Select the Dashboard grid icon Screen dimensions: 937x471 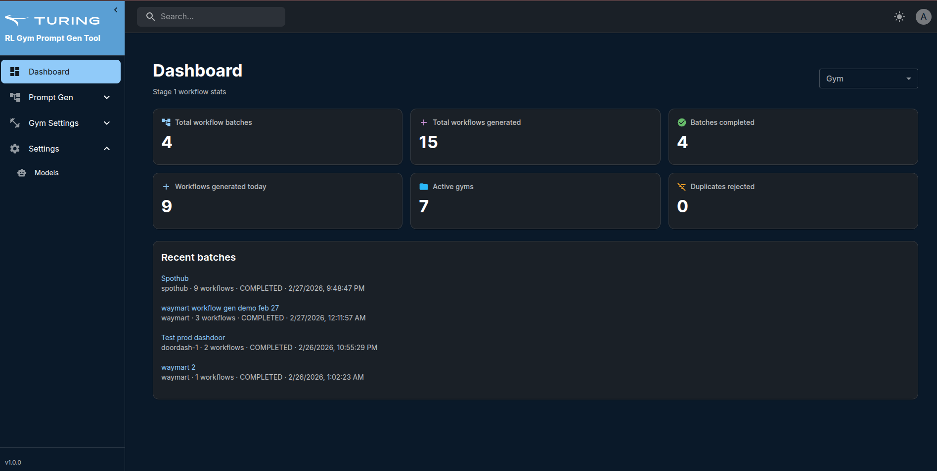[x=15, y=72]
